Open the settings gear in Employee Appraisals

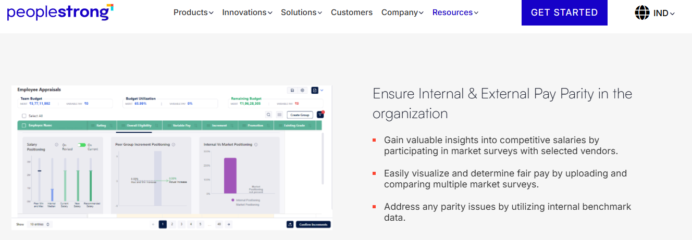[302, 90]
